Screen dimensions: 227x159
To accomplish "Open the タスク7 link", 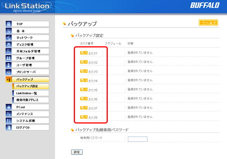I will point(93,108).
